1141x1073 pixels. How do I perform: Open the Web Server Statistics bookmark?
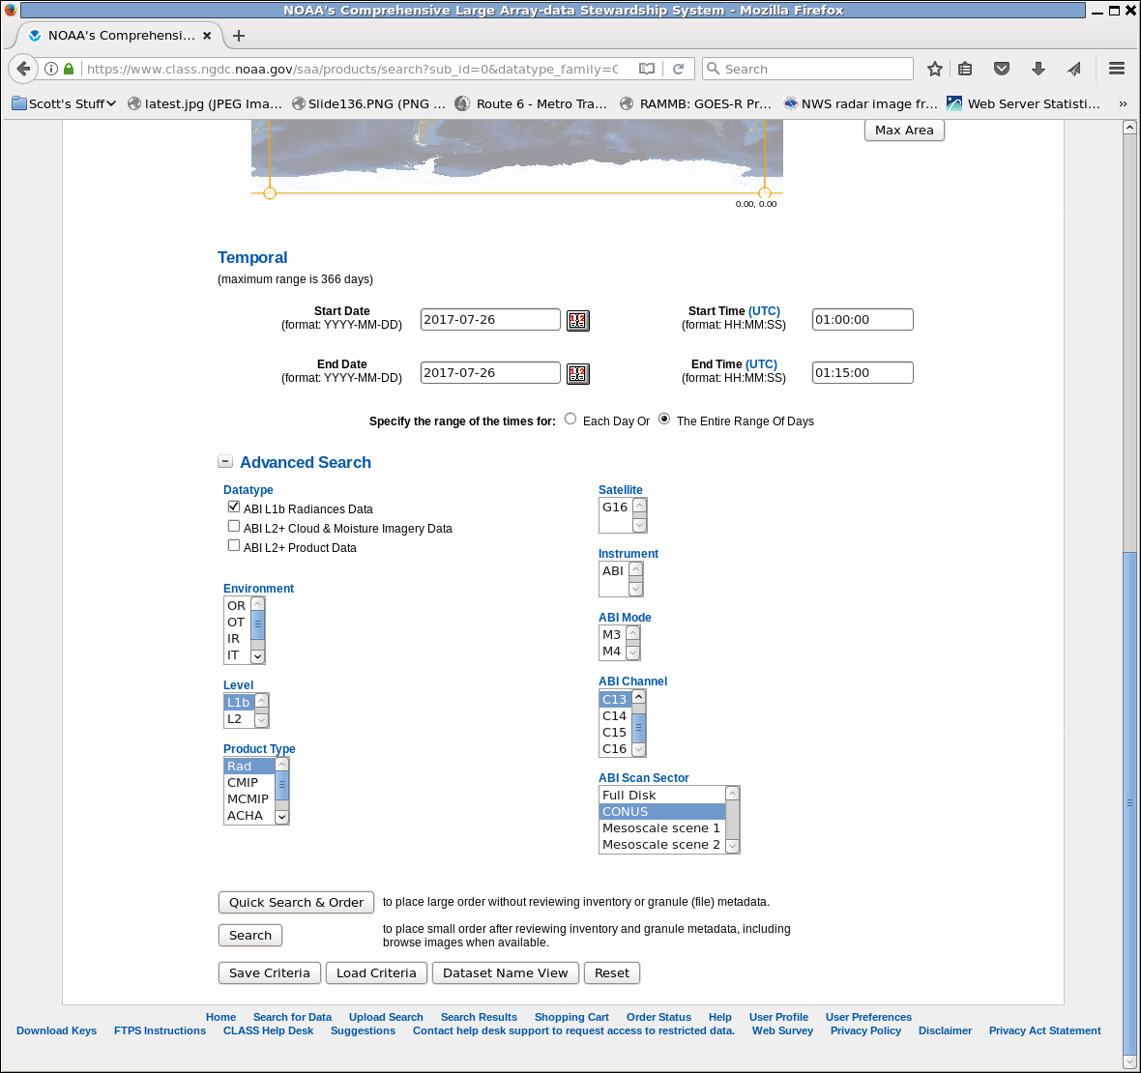[1023, 103]
